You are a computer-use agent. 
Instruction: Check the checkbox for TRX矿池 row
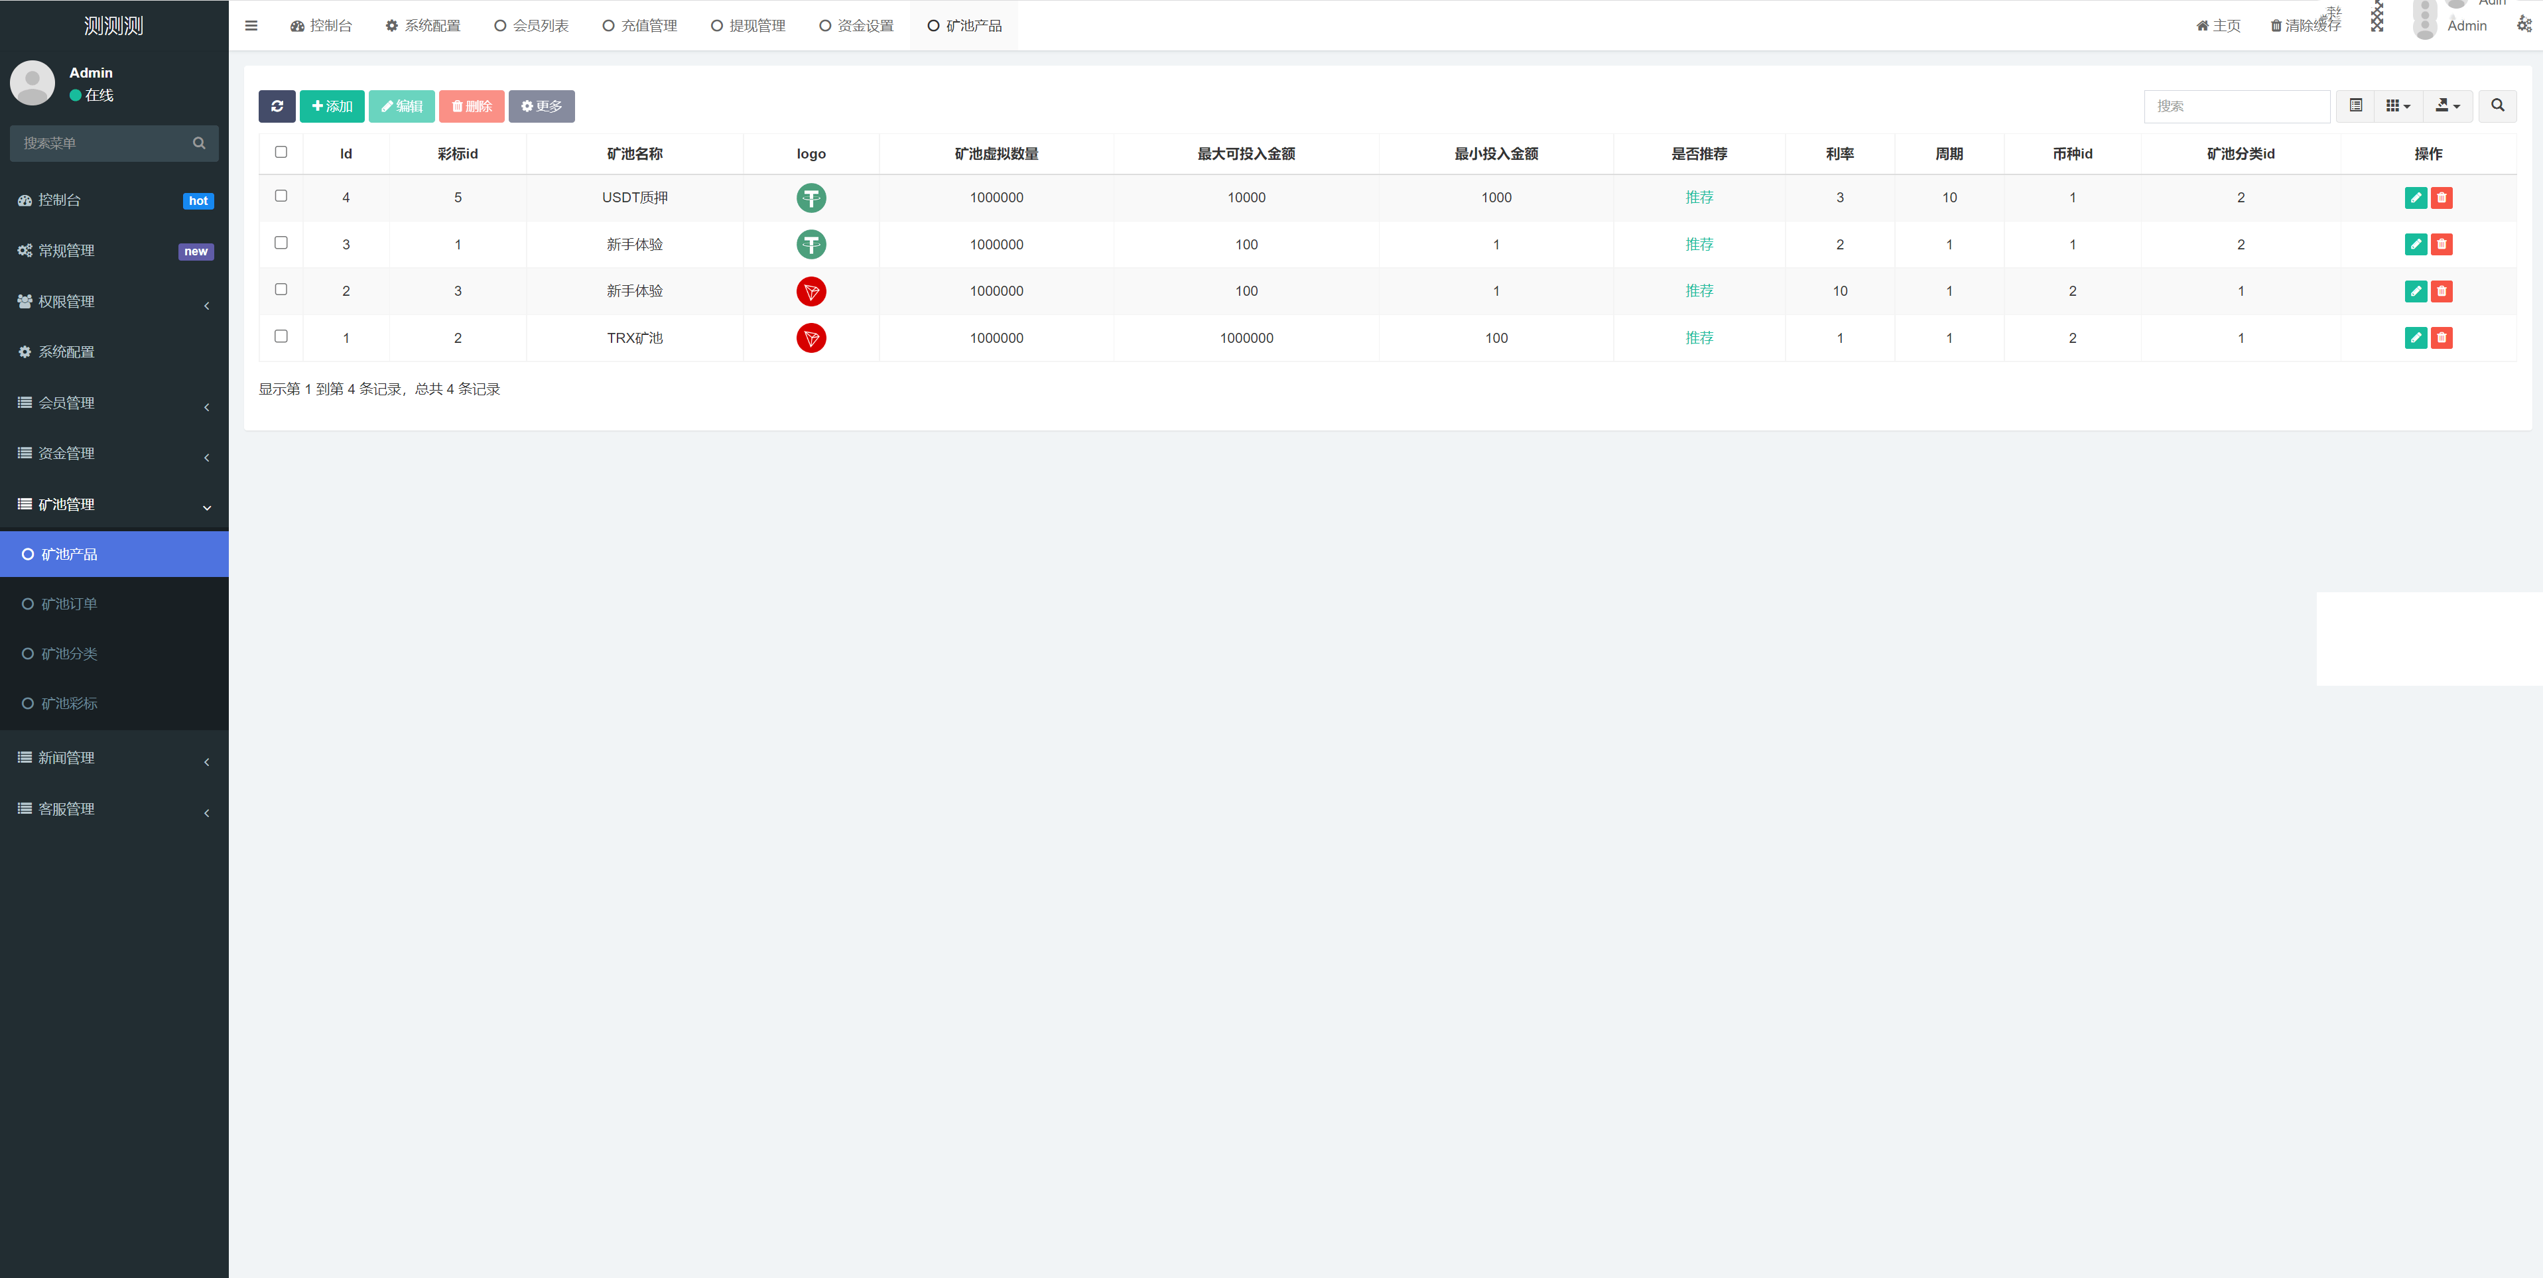281,336
